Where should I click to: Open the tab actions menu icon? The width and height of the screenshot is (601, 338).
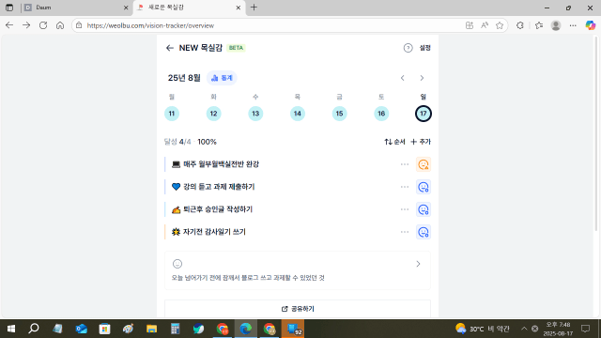pyautogui.click(x=9, y=8)
